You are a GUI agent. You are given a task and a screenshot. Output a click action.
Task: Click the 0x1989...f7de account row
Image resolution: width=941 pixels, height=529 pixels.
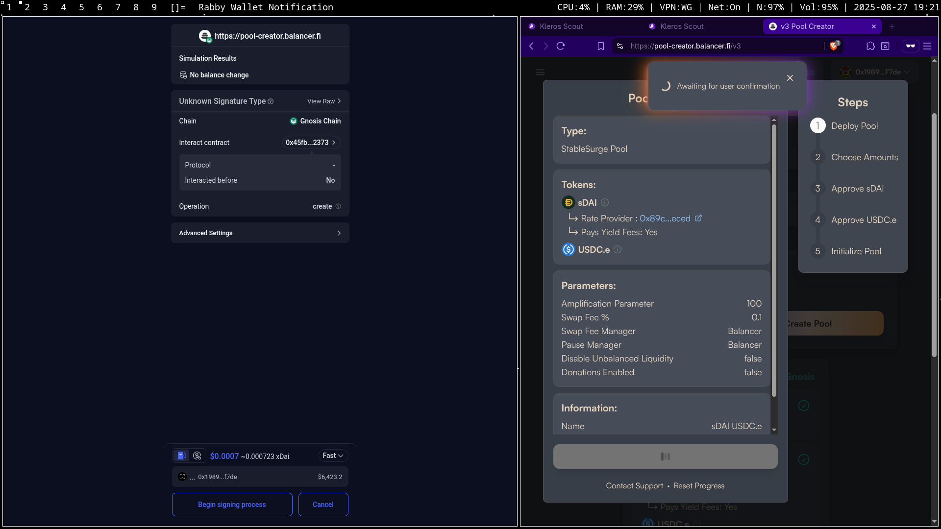[x=260, y=477]
